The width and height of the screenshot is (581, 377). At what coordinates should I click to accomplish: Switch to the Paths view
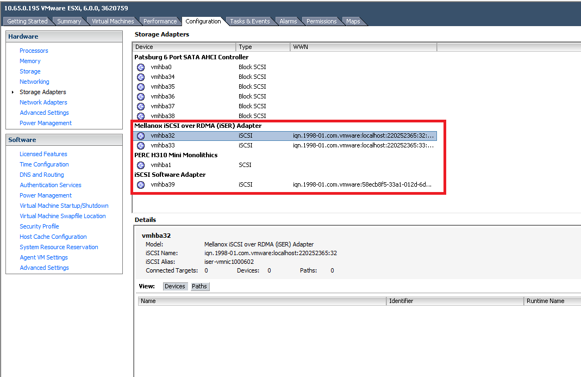tap(199, 286)
